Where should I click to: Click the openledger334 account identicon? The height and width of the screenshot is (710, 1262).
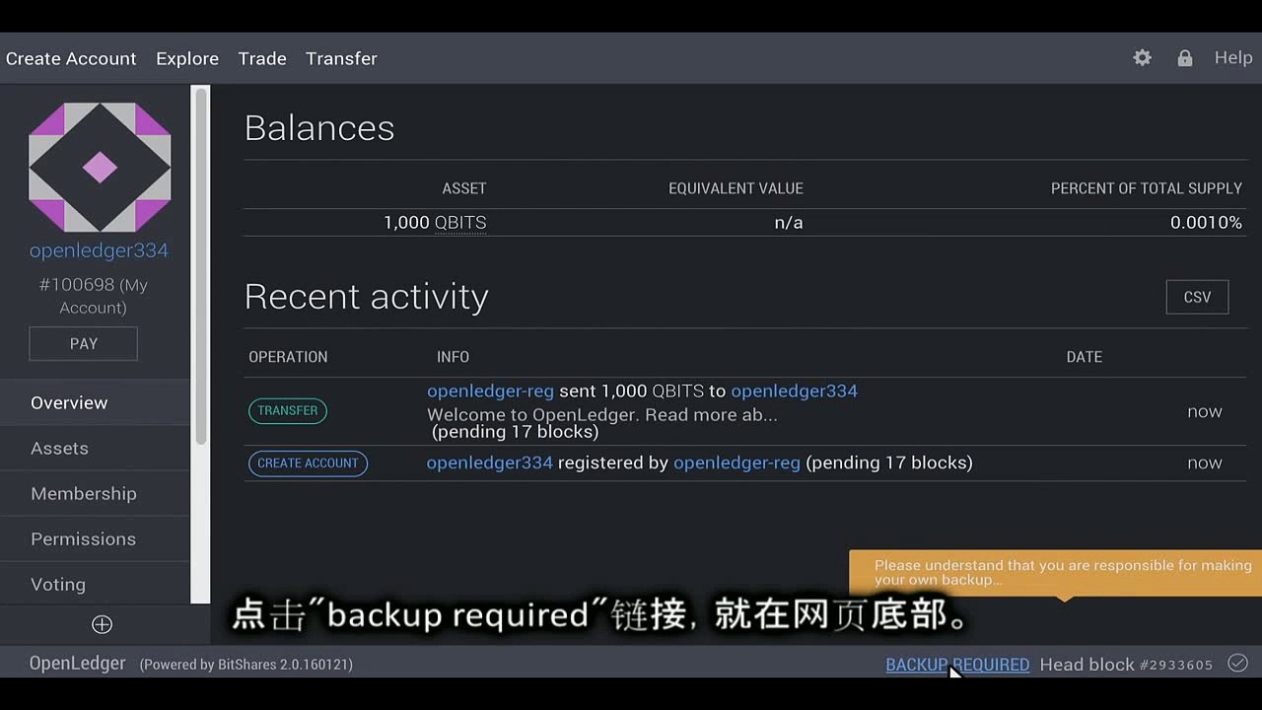pyautogui.click(x=100, y=168)
